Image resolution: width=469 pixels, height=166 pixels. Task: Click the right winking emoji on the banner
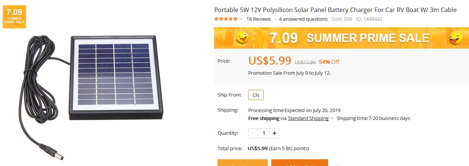coord(455,38)
